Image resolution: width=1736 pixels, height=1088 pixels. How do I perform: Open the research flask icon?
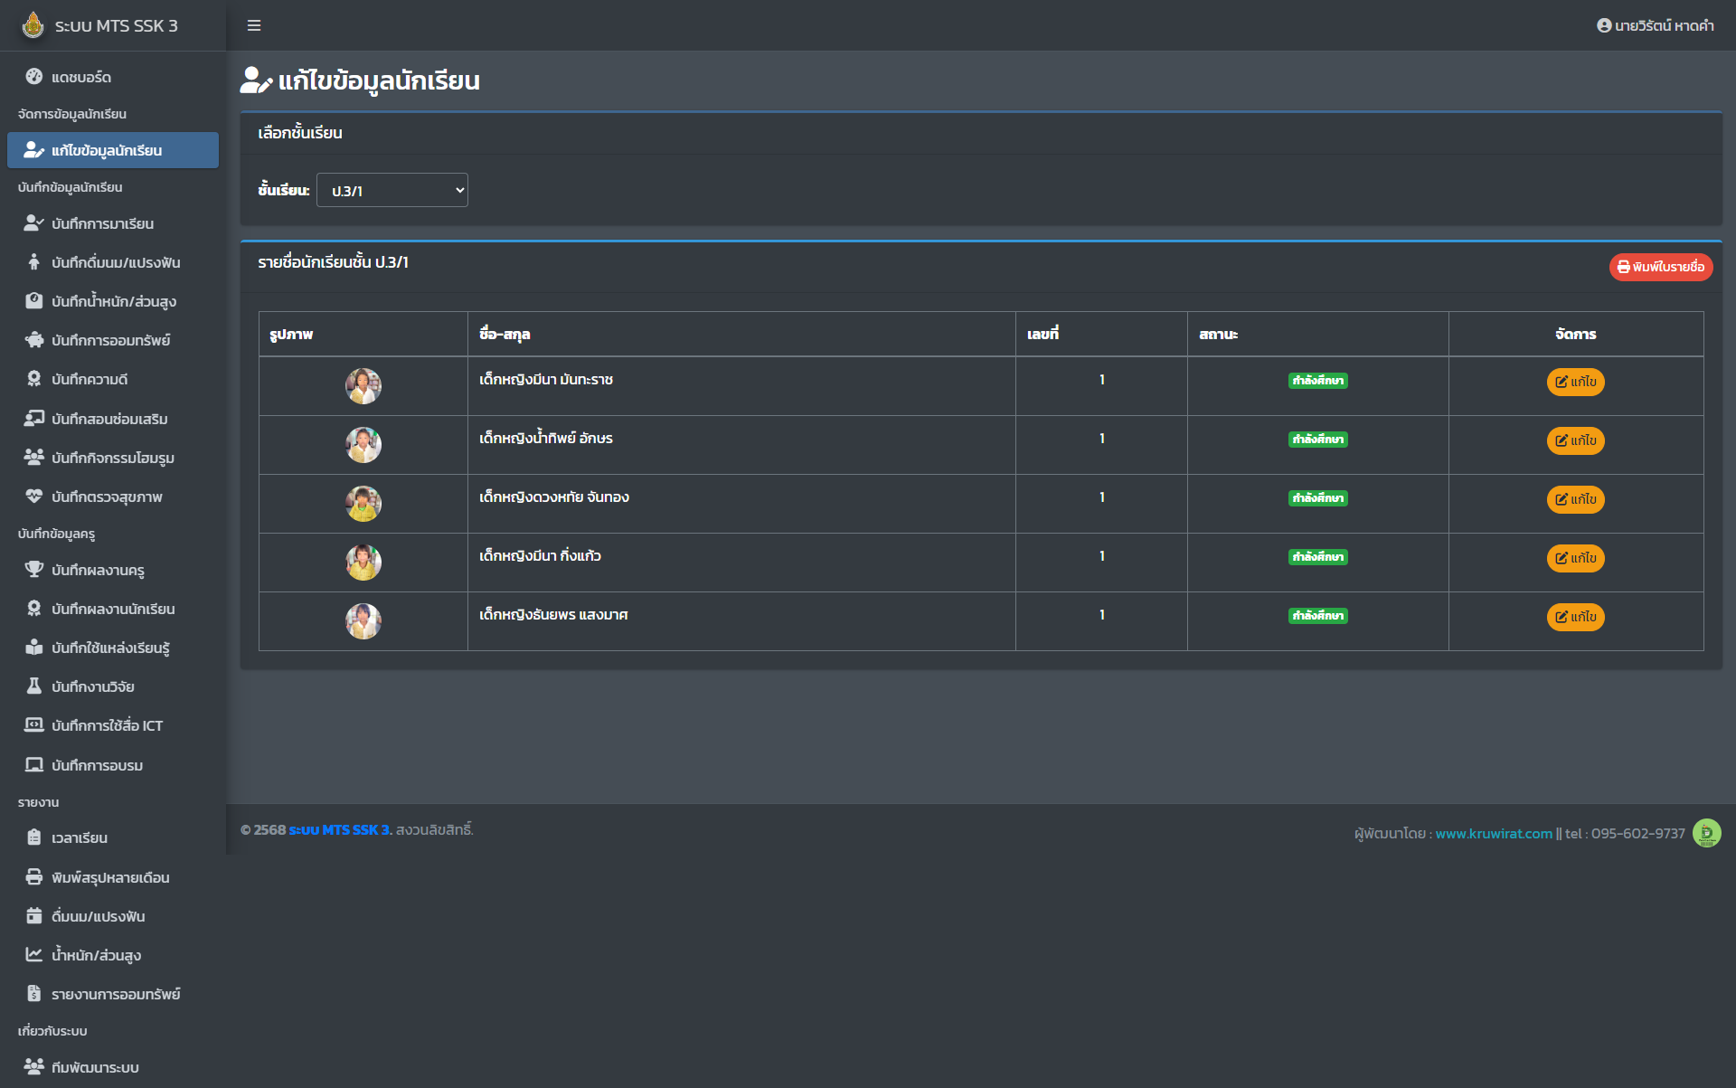click(34, 686)
